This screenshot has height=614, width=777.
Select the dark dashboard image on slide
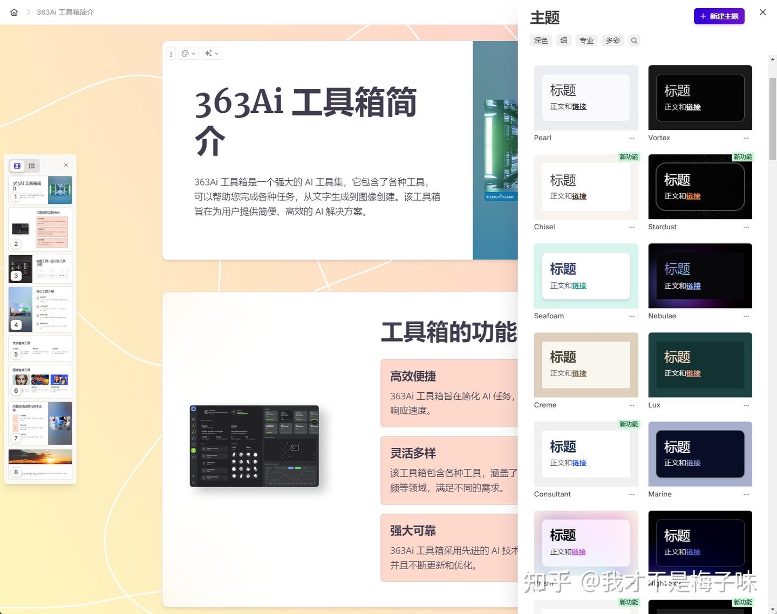click(x=254, y=446)
